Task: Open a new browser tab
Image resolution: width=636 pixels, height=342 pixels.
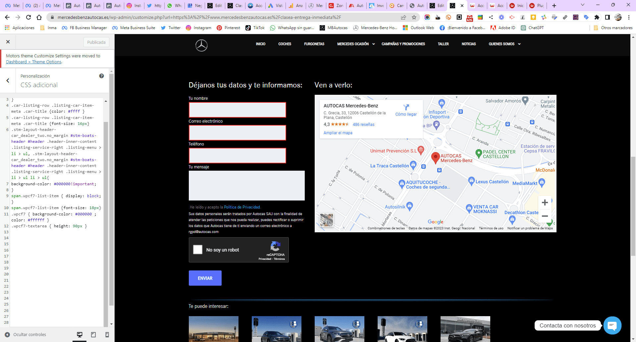Action: (554, 6)
